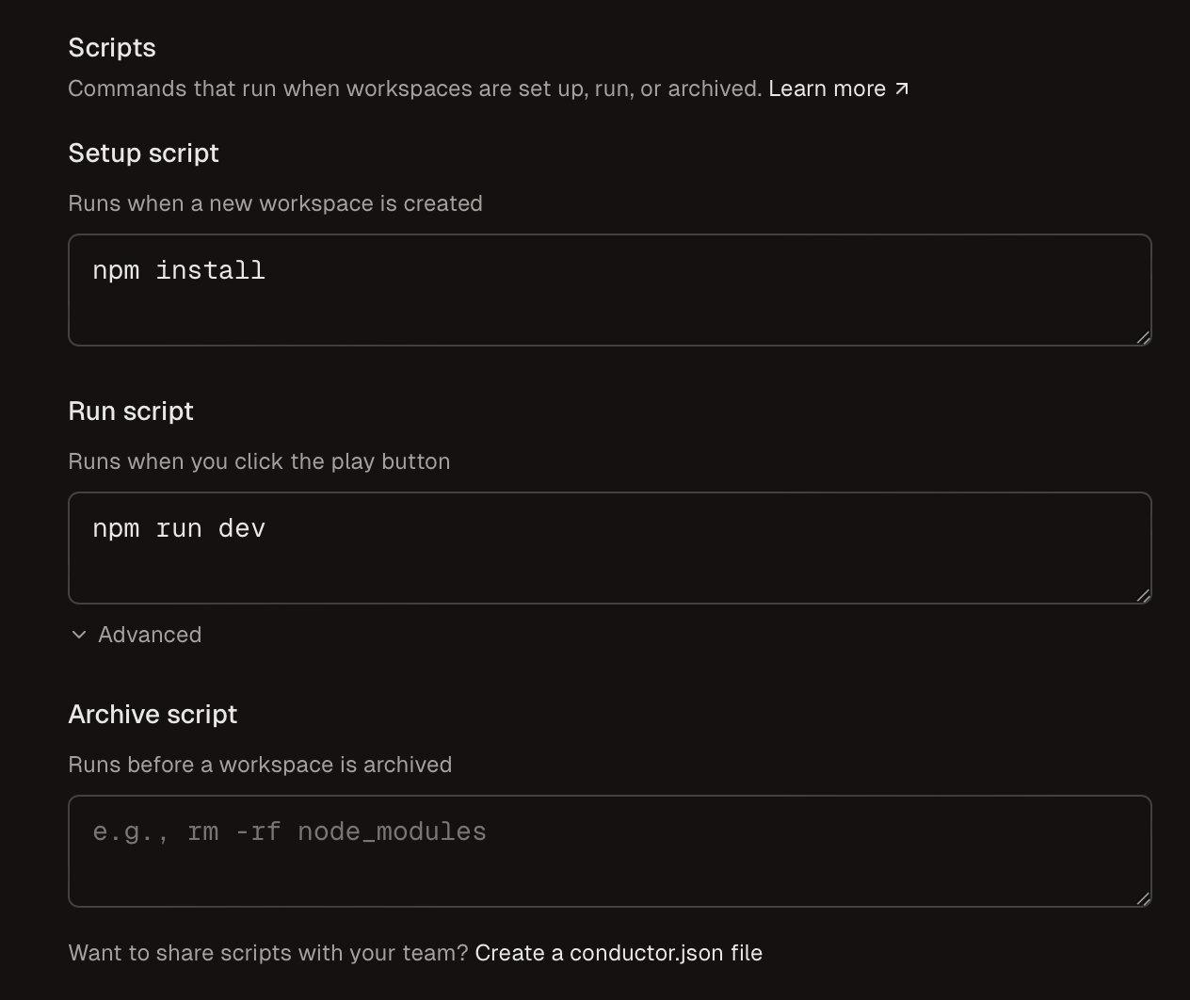
Task: Select the Scripts section heading
Action: click(111, 47)
